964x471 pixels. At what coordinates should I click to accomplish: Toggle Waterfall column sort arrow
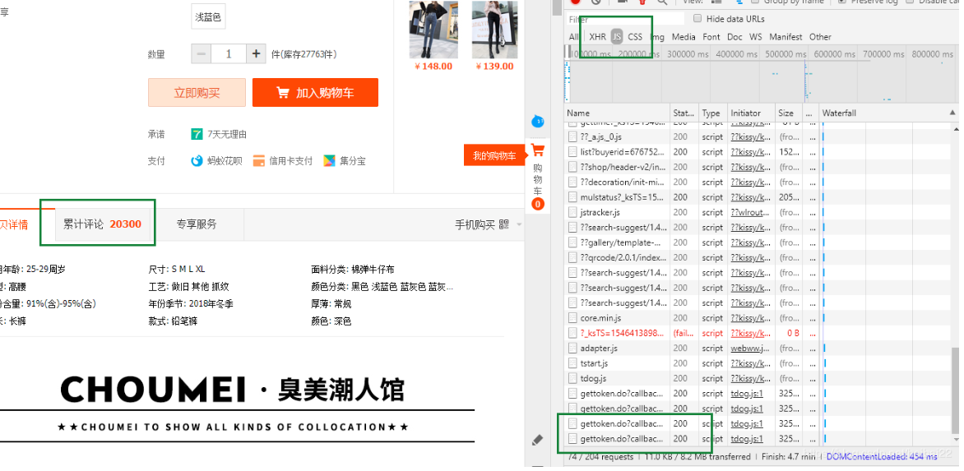[x=952, y=113]
